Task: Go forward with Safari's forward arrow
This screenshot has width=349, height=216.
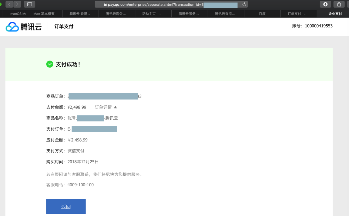Action: 17,4
